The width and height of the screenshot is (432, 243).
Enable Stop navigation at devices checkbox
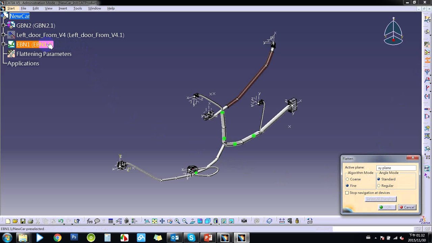347,193
